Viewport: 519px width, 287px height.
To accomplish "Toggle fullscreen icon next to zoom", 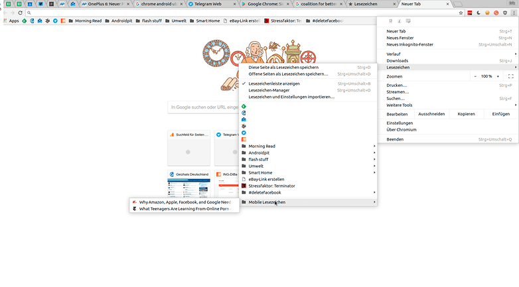I will [511, 76].
